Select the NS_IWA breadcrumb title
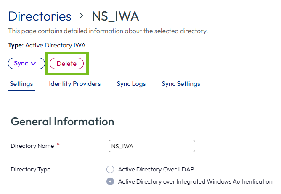 115,16
